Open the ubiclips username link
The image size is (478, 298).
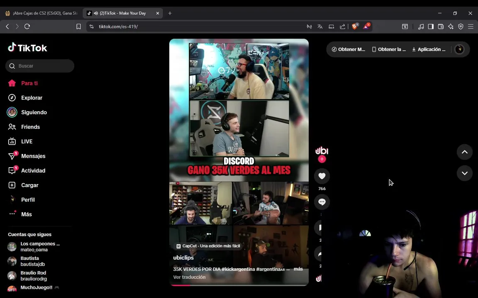tap(183, 257)
